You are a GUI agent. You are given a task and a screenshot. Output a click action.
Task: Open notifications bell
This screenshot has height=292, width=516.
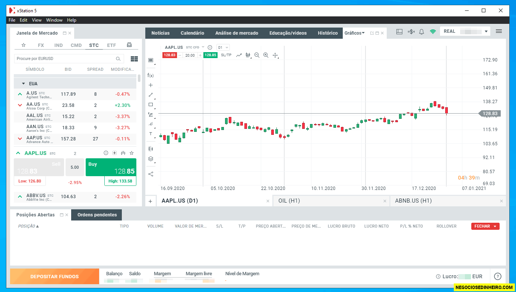[422, 32]
